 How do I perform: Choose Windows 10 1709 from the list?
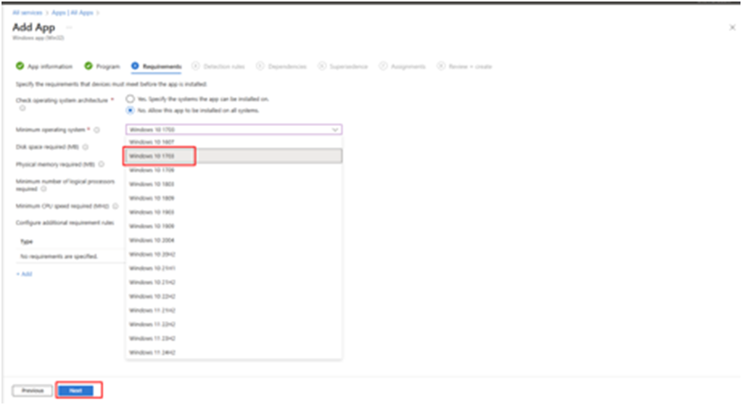pos(233,170)
